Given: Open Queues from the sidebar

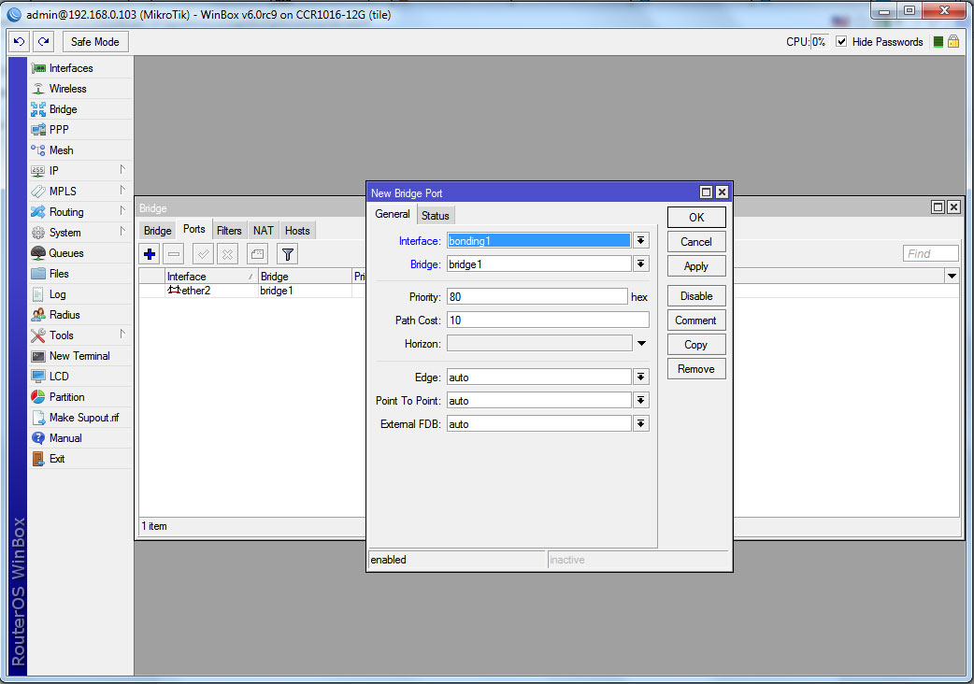Looking at the screenshot, I should click(x=65, y=253).
